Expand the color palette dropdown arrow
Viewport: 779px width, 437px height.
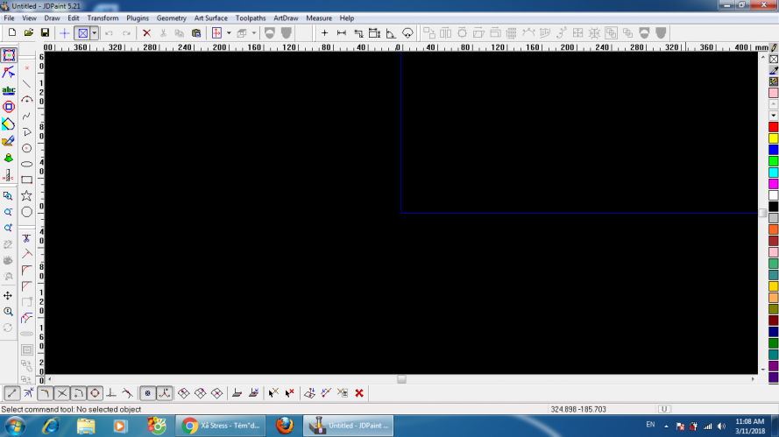coord(773,115)
